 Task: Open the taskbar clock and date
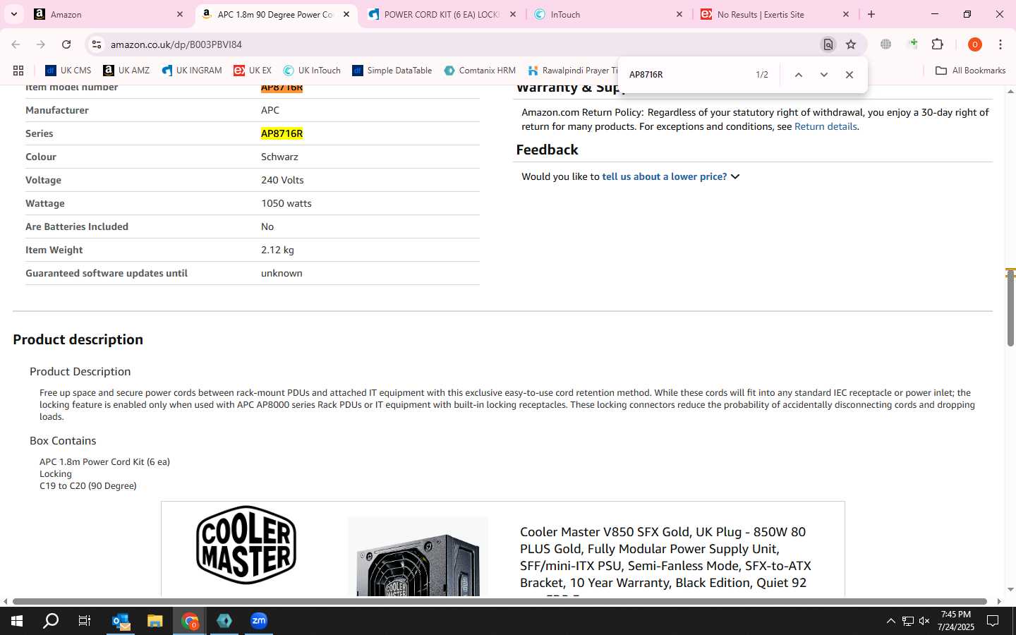(956, 621)
